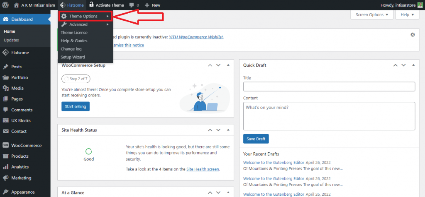Move Site Health Status widget down

point(218,130)
